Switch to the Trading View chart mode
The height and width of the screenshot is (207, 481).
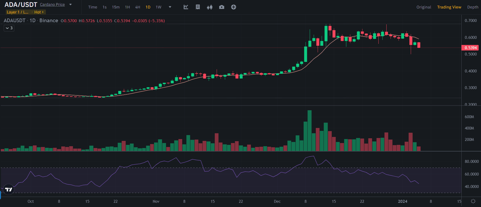(449, 7)
